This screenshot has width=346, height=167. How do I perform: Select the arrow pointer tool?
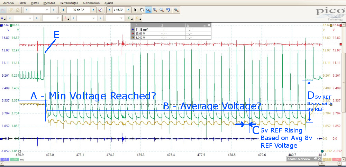coord(136,10)
